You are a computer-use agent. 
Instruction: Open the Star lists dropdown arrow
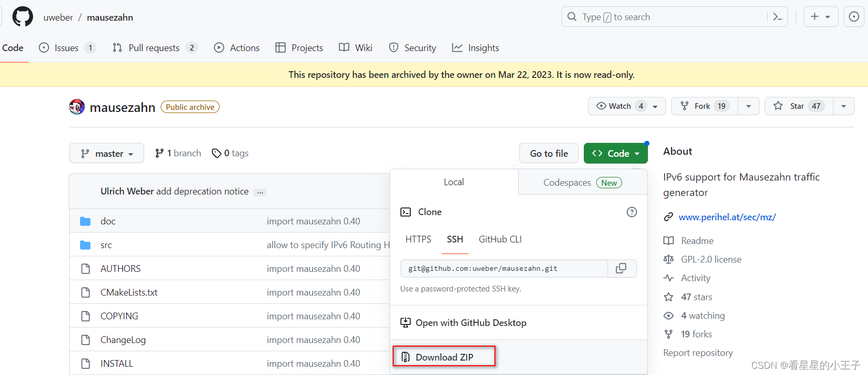tap(843, 106)
